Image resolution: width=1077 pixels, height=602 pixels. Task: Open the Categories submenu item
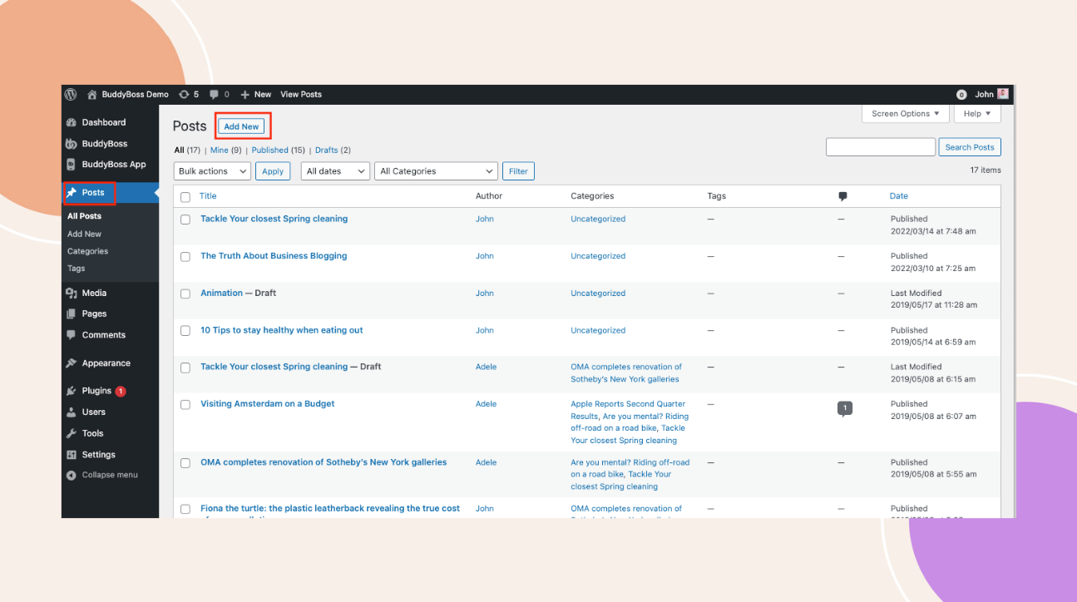pos(87,251)
